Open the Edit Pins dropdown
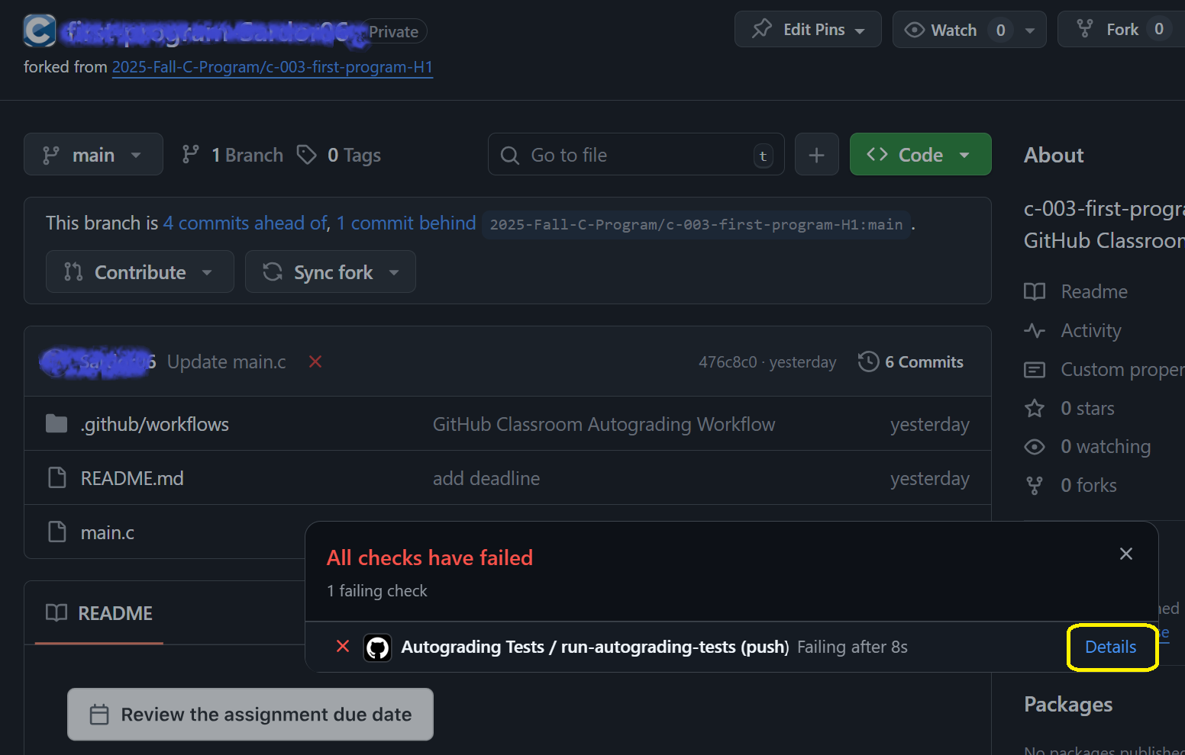Screen dimensions: 1185x755 click(808, 30)
